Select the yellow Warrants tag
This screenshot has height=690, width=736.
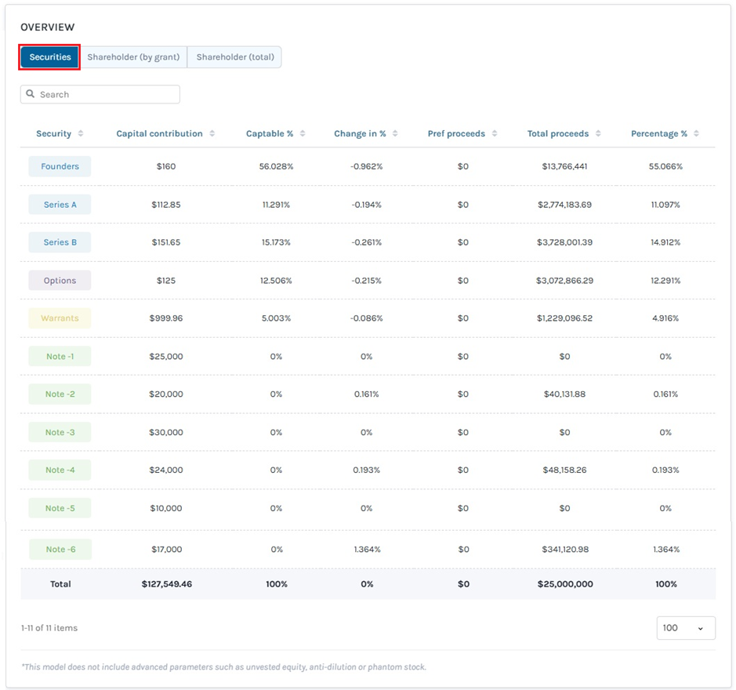coord(60,318)
